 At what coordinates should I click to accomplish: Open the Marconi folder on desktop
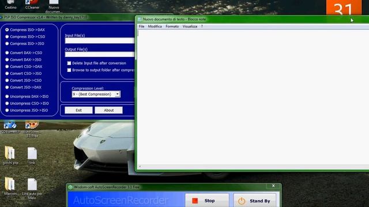(x=10, y=186)
